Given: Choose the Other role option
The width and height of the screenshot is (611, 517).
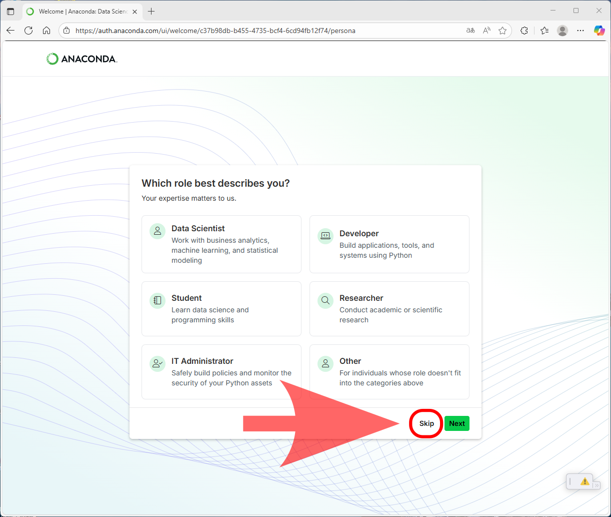Looking at the screenshot, I should tap(389, 371).
